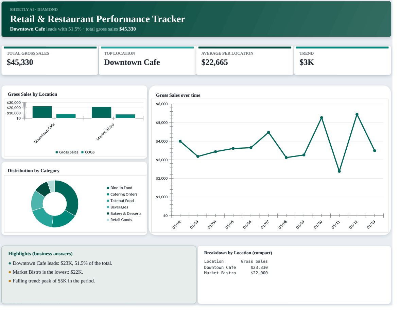Select the Downtown Cafe COGS bar
Viewport: 417px width, 313px height.
pyautogui.click(x=66, y=116)
